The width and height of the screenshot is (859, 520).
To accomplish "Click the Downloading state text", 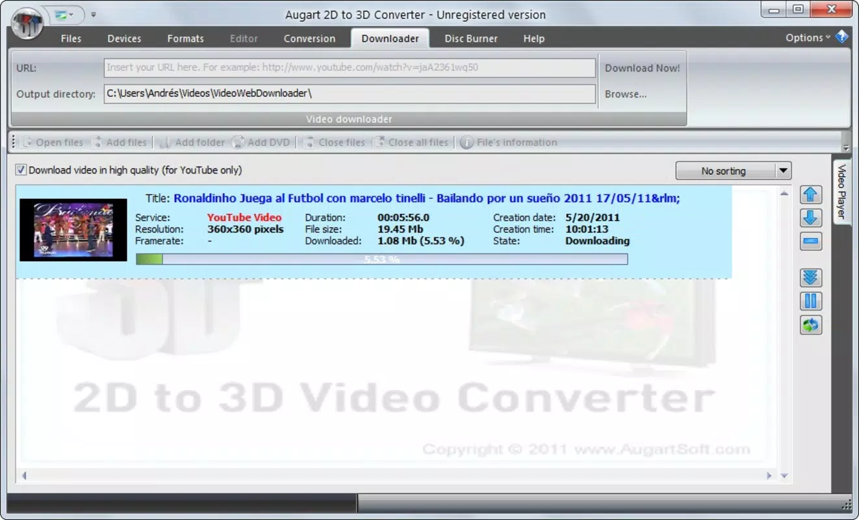I will (597, 241).
